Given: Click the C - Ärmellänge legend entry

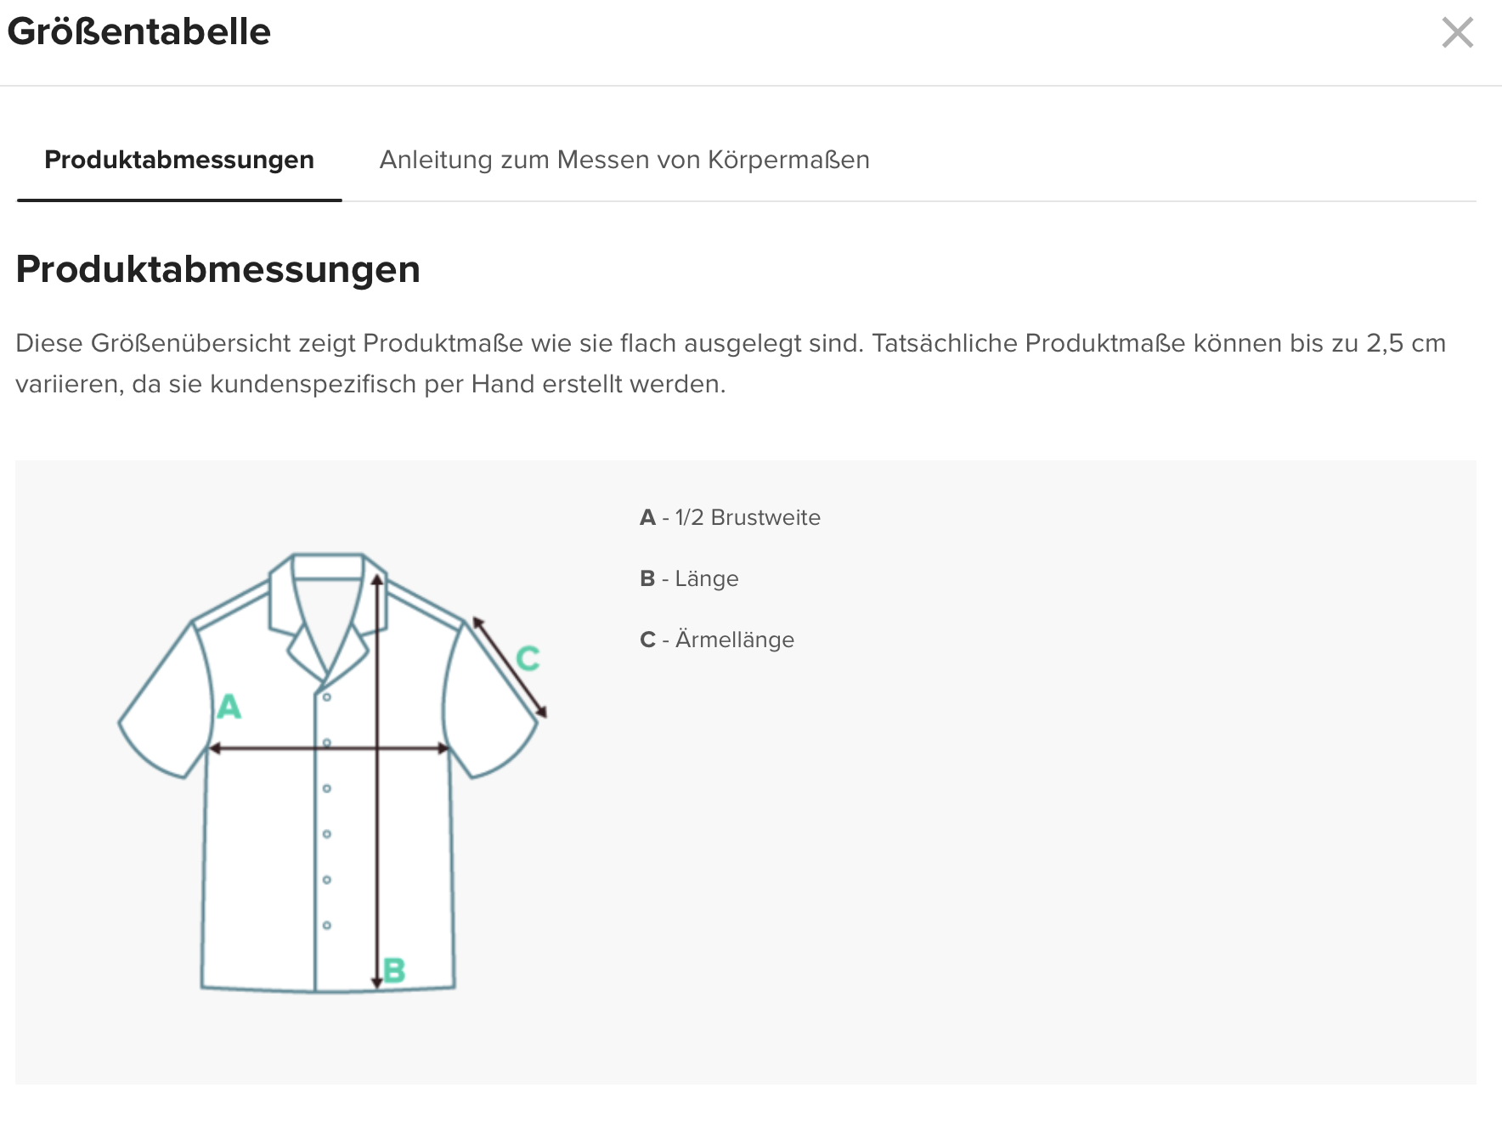Looking at the screenshot, I should click(x=717, y=640).
